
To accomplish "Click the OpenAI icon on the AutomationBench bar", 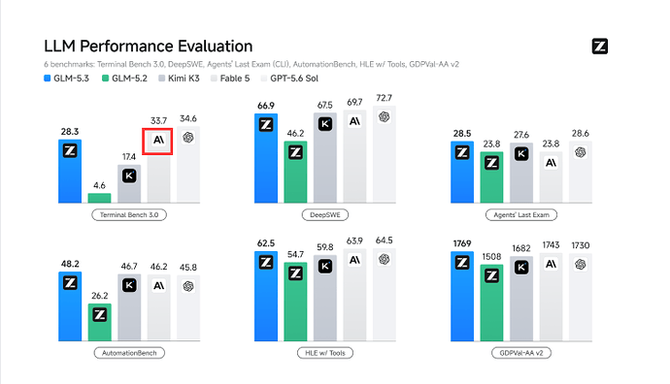I will 188,286.
